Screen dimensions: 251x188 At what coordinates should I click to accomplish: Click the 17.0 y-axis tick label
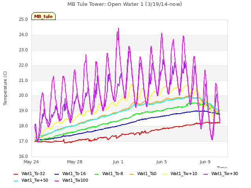coord(24,141)
